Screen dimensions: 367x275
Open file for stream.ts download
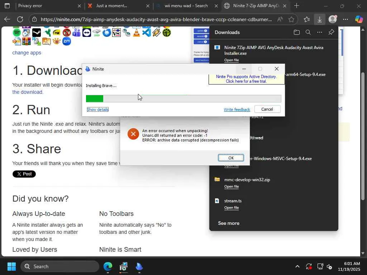pyautogui.click(x=232, y=208)
